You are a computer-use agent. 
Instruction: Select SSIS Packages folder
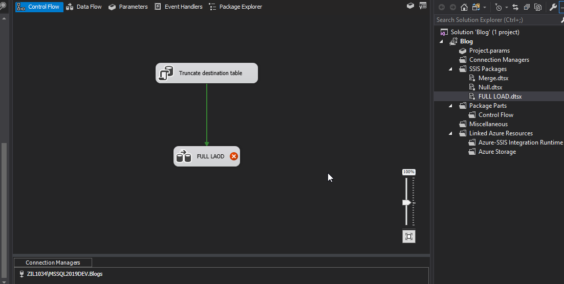(488, 69)
